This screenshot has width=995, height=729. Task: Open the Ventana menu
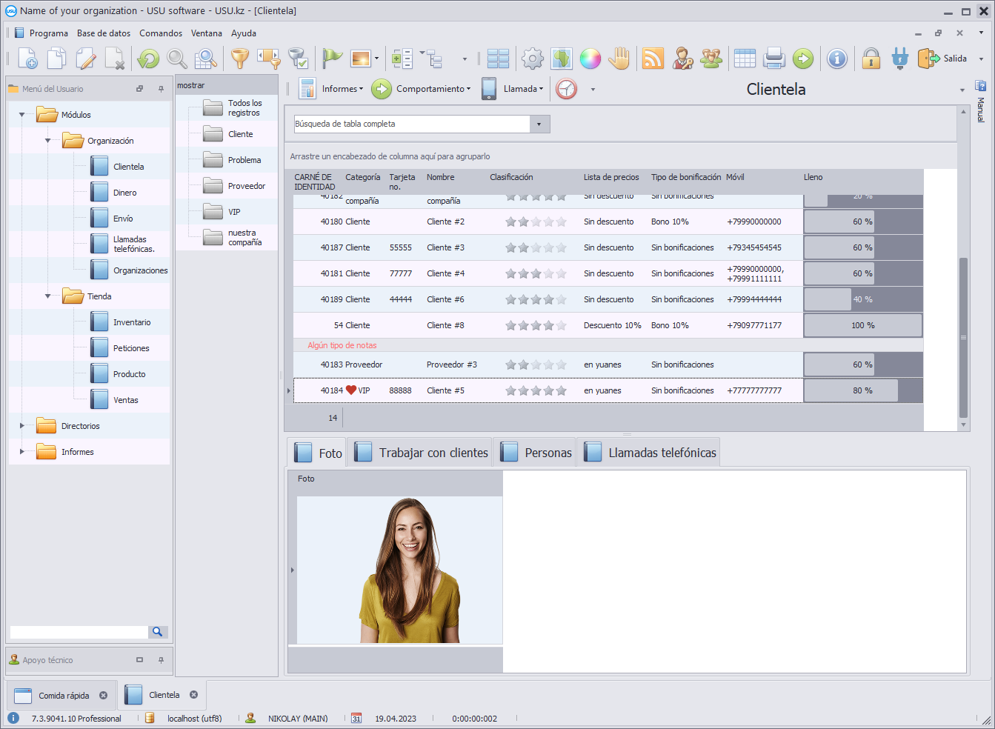[x=207, y=33]
